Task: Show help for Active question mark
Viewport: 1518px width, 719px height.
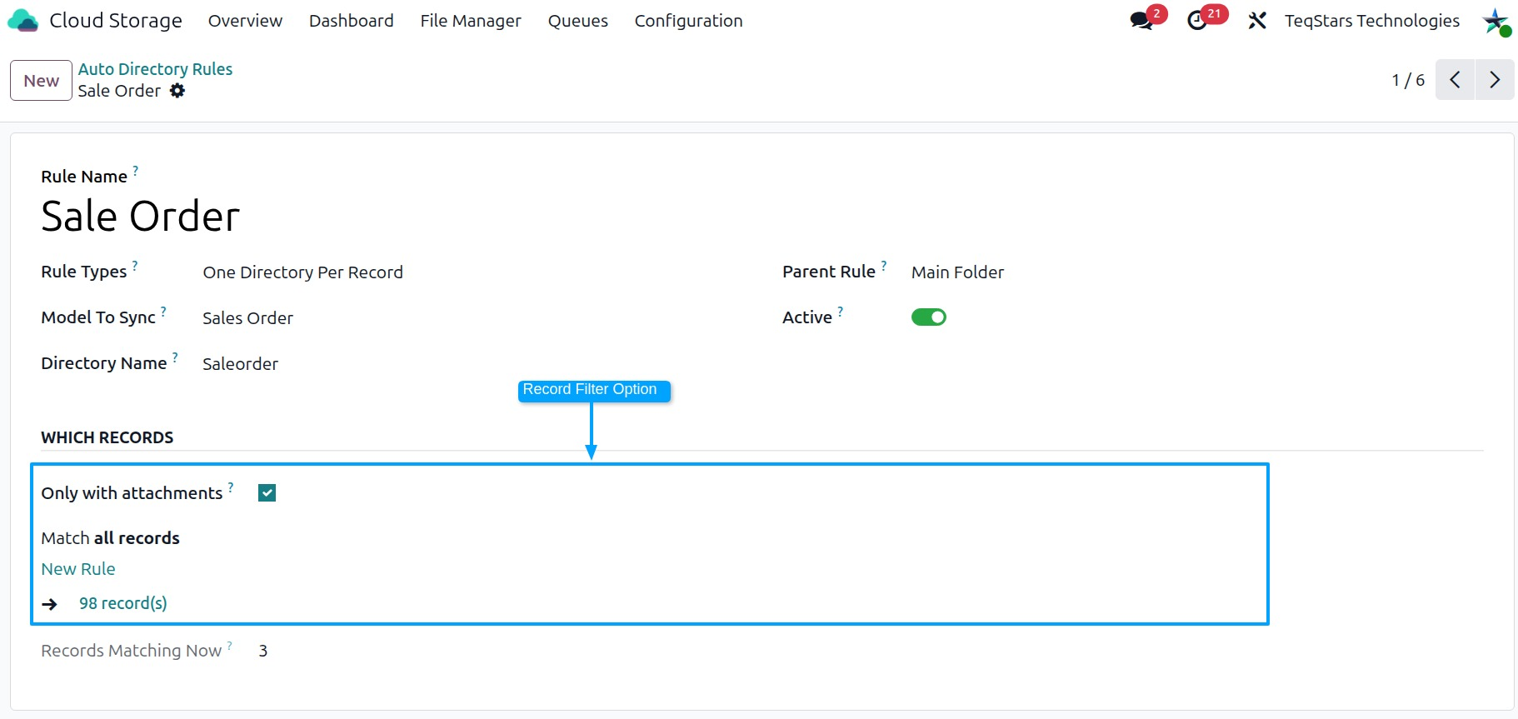Action: point(841,311)
